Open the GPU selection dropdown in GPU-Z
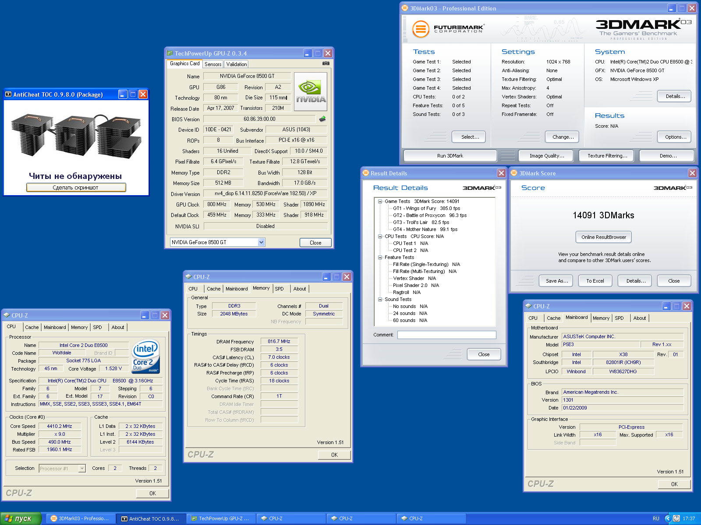 pos(261,242)
